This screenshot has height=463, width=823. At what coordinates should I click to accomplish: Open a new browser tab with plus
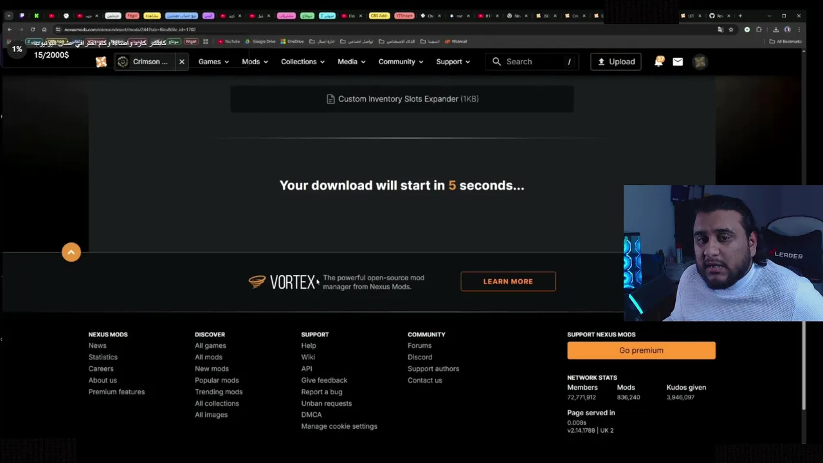(x=740, y=15)
